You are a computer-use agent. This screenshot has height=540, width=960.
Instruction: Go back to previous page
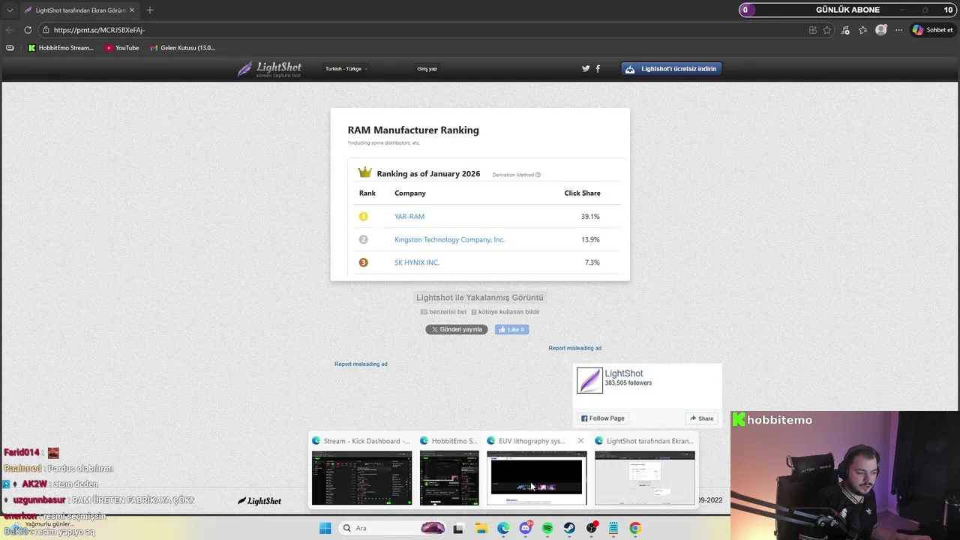(10, 30)
